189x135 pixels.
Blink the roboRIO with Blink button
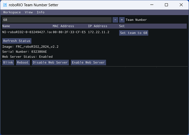click(8, 63)
